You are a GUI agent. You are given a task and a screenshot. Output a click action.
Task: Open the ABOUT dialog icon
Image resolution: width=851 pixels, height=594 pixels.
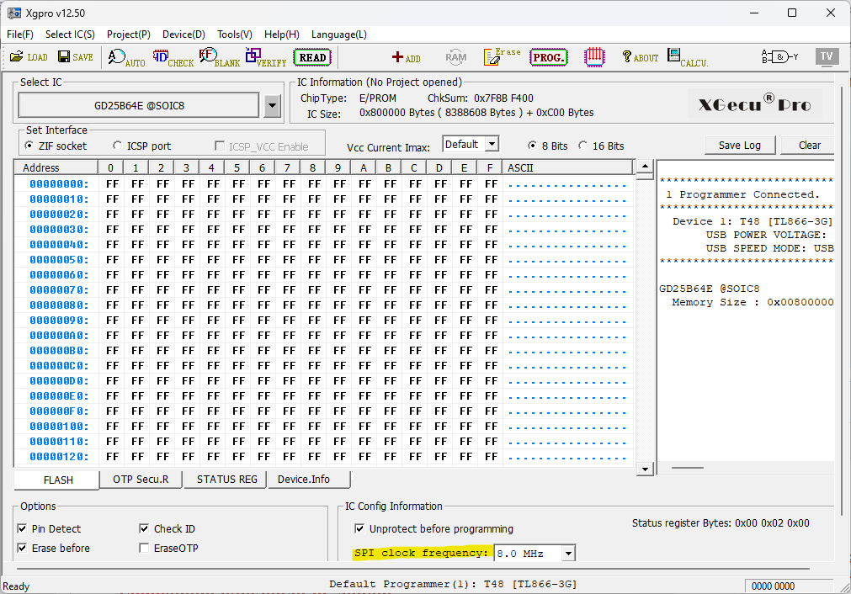pos(640,57)
